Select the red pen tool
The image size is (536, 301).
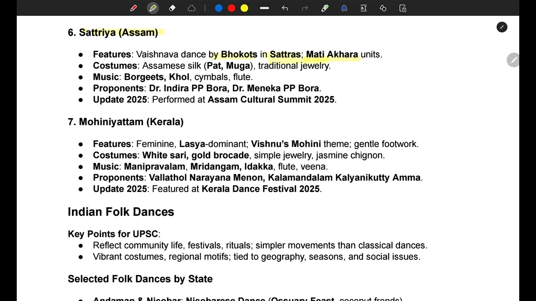coord(134,8)
